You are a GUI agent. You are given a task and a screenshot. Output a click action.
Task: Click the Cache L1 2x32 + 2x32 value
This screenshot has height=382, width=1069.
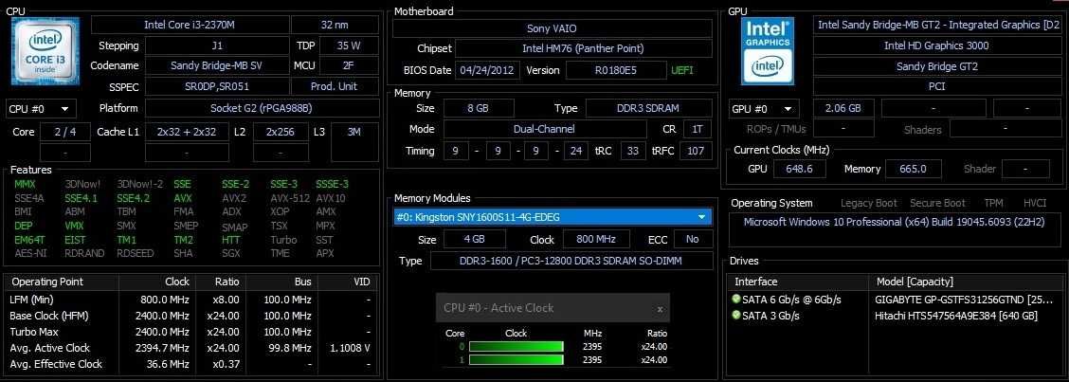click(x=186, y=133)
